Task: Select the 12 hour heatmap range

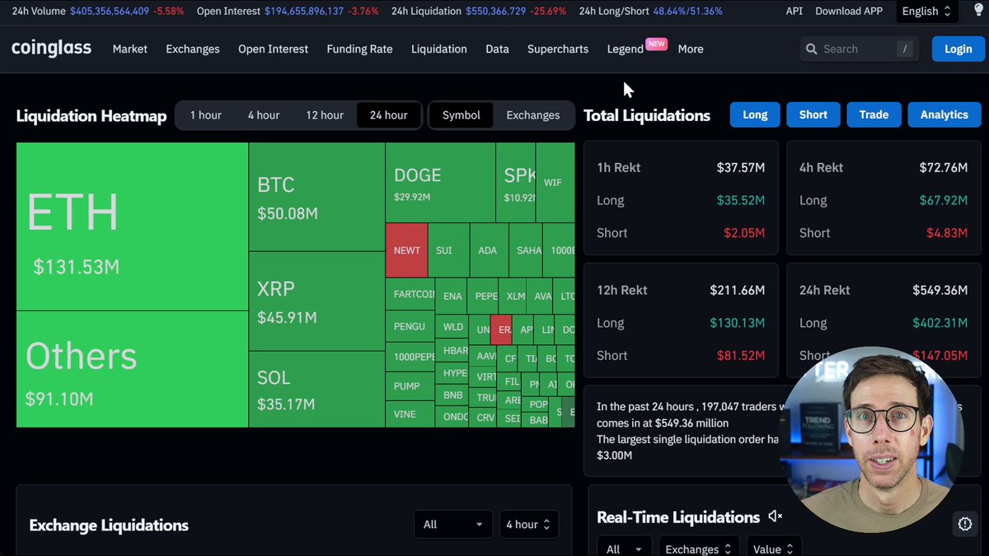Action: [325, 115]
